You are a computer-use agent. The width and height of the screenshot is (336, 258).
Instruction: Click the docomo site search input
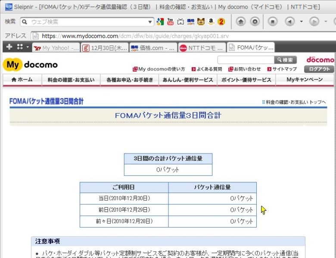point(246,60)
